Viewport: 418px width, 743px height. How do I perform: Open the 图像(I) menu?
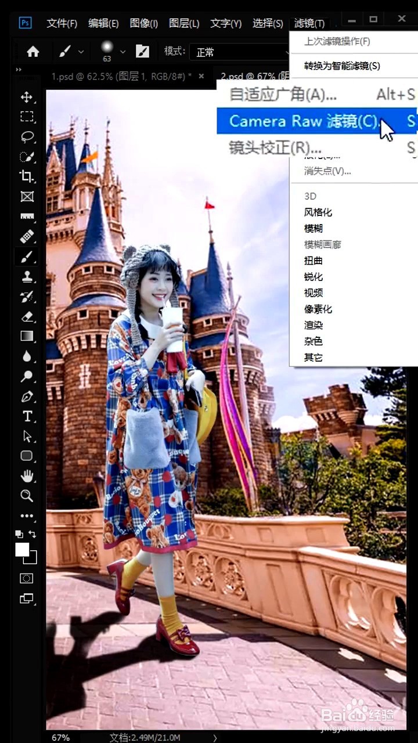143,23
